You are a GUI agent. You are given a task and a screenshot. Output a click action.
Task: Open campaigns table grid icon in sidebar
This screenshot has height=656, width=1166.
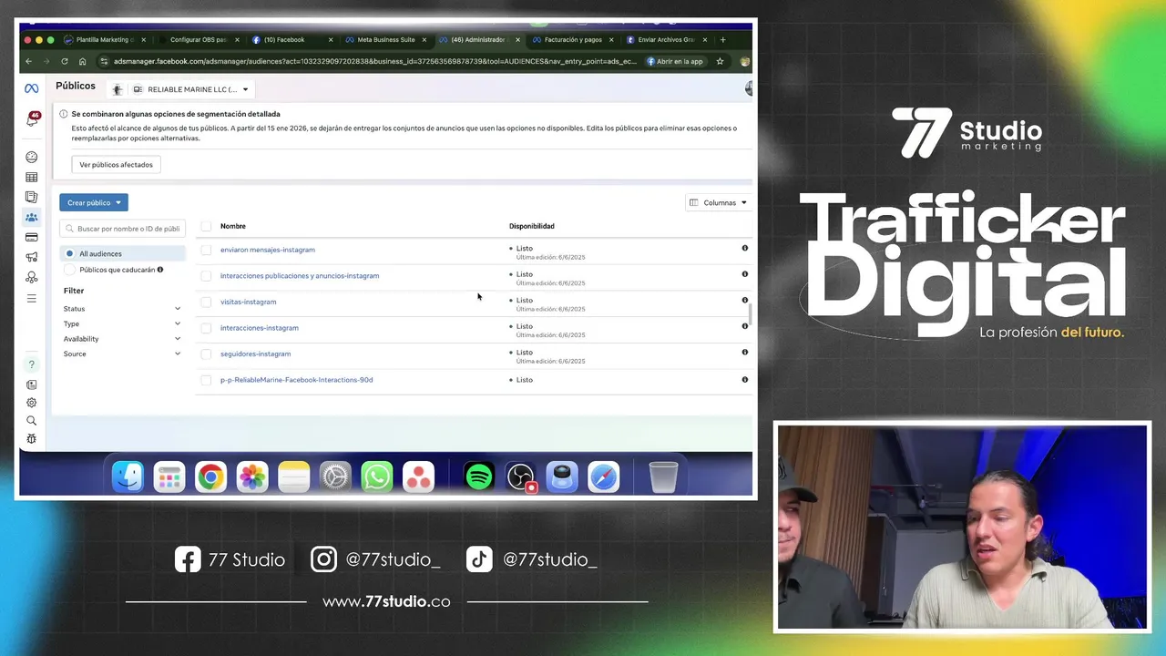(31, 178)
